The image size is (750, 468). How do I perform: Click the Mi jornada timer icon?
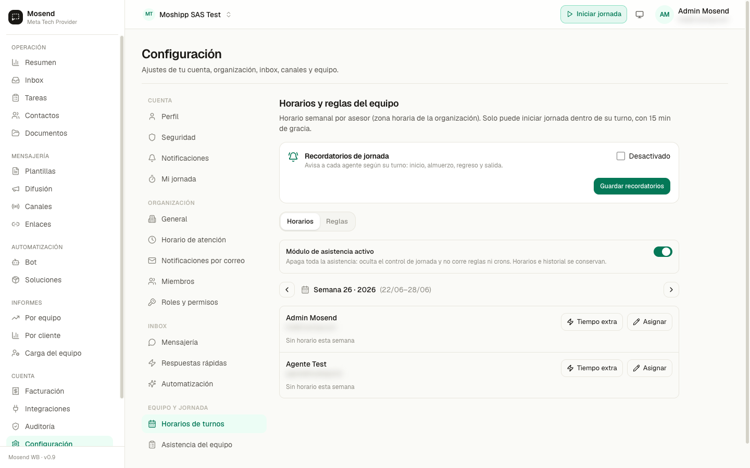pyautogui.click(x=152, y=179)
